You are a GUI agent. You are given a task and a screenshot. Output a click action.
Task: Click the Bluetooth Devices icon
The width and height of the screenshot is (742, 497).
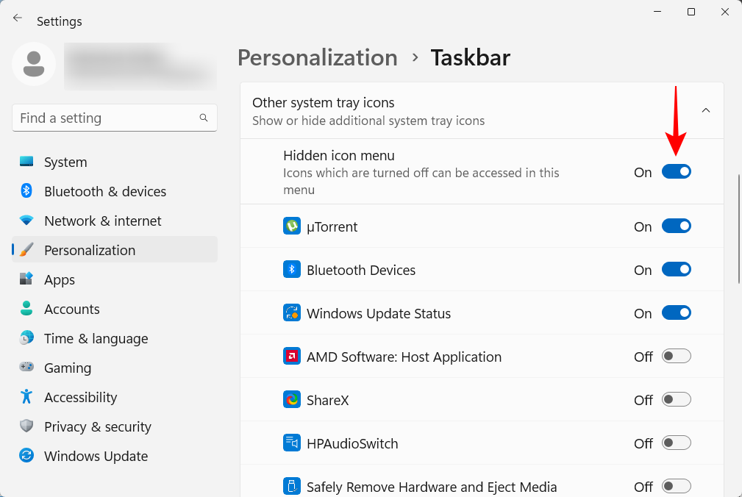point(292,269)
